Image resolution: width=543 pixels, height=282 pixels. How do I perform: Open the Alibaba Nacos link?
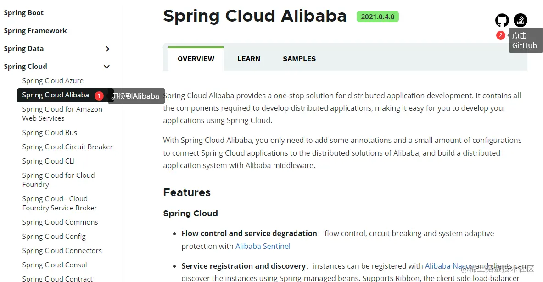[x=449, y=266]
